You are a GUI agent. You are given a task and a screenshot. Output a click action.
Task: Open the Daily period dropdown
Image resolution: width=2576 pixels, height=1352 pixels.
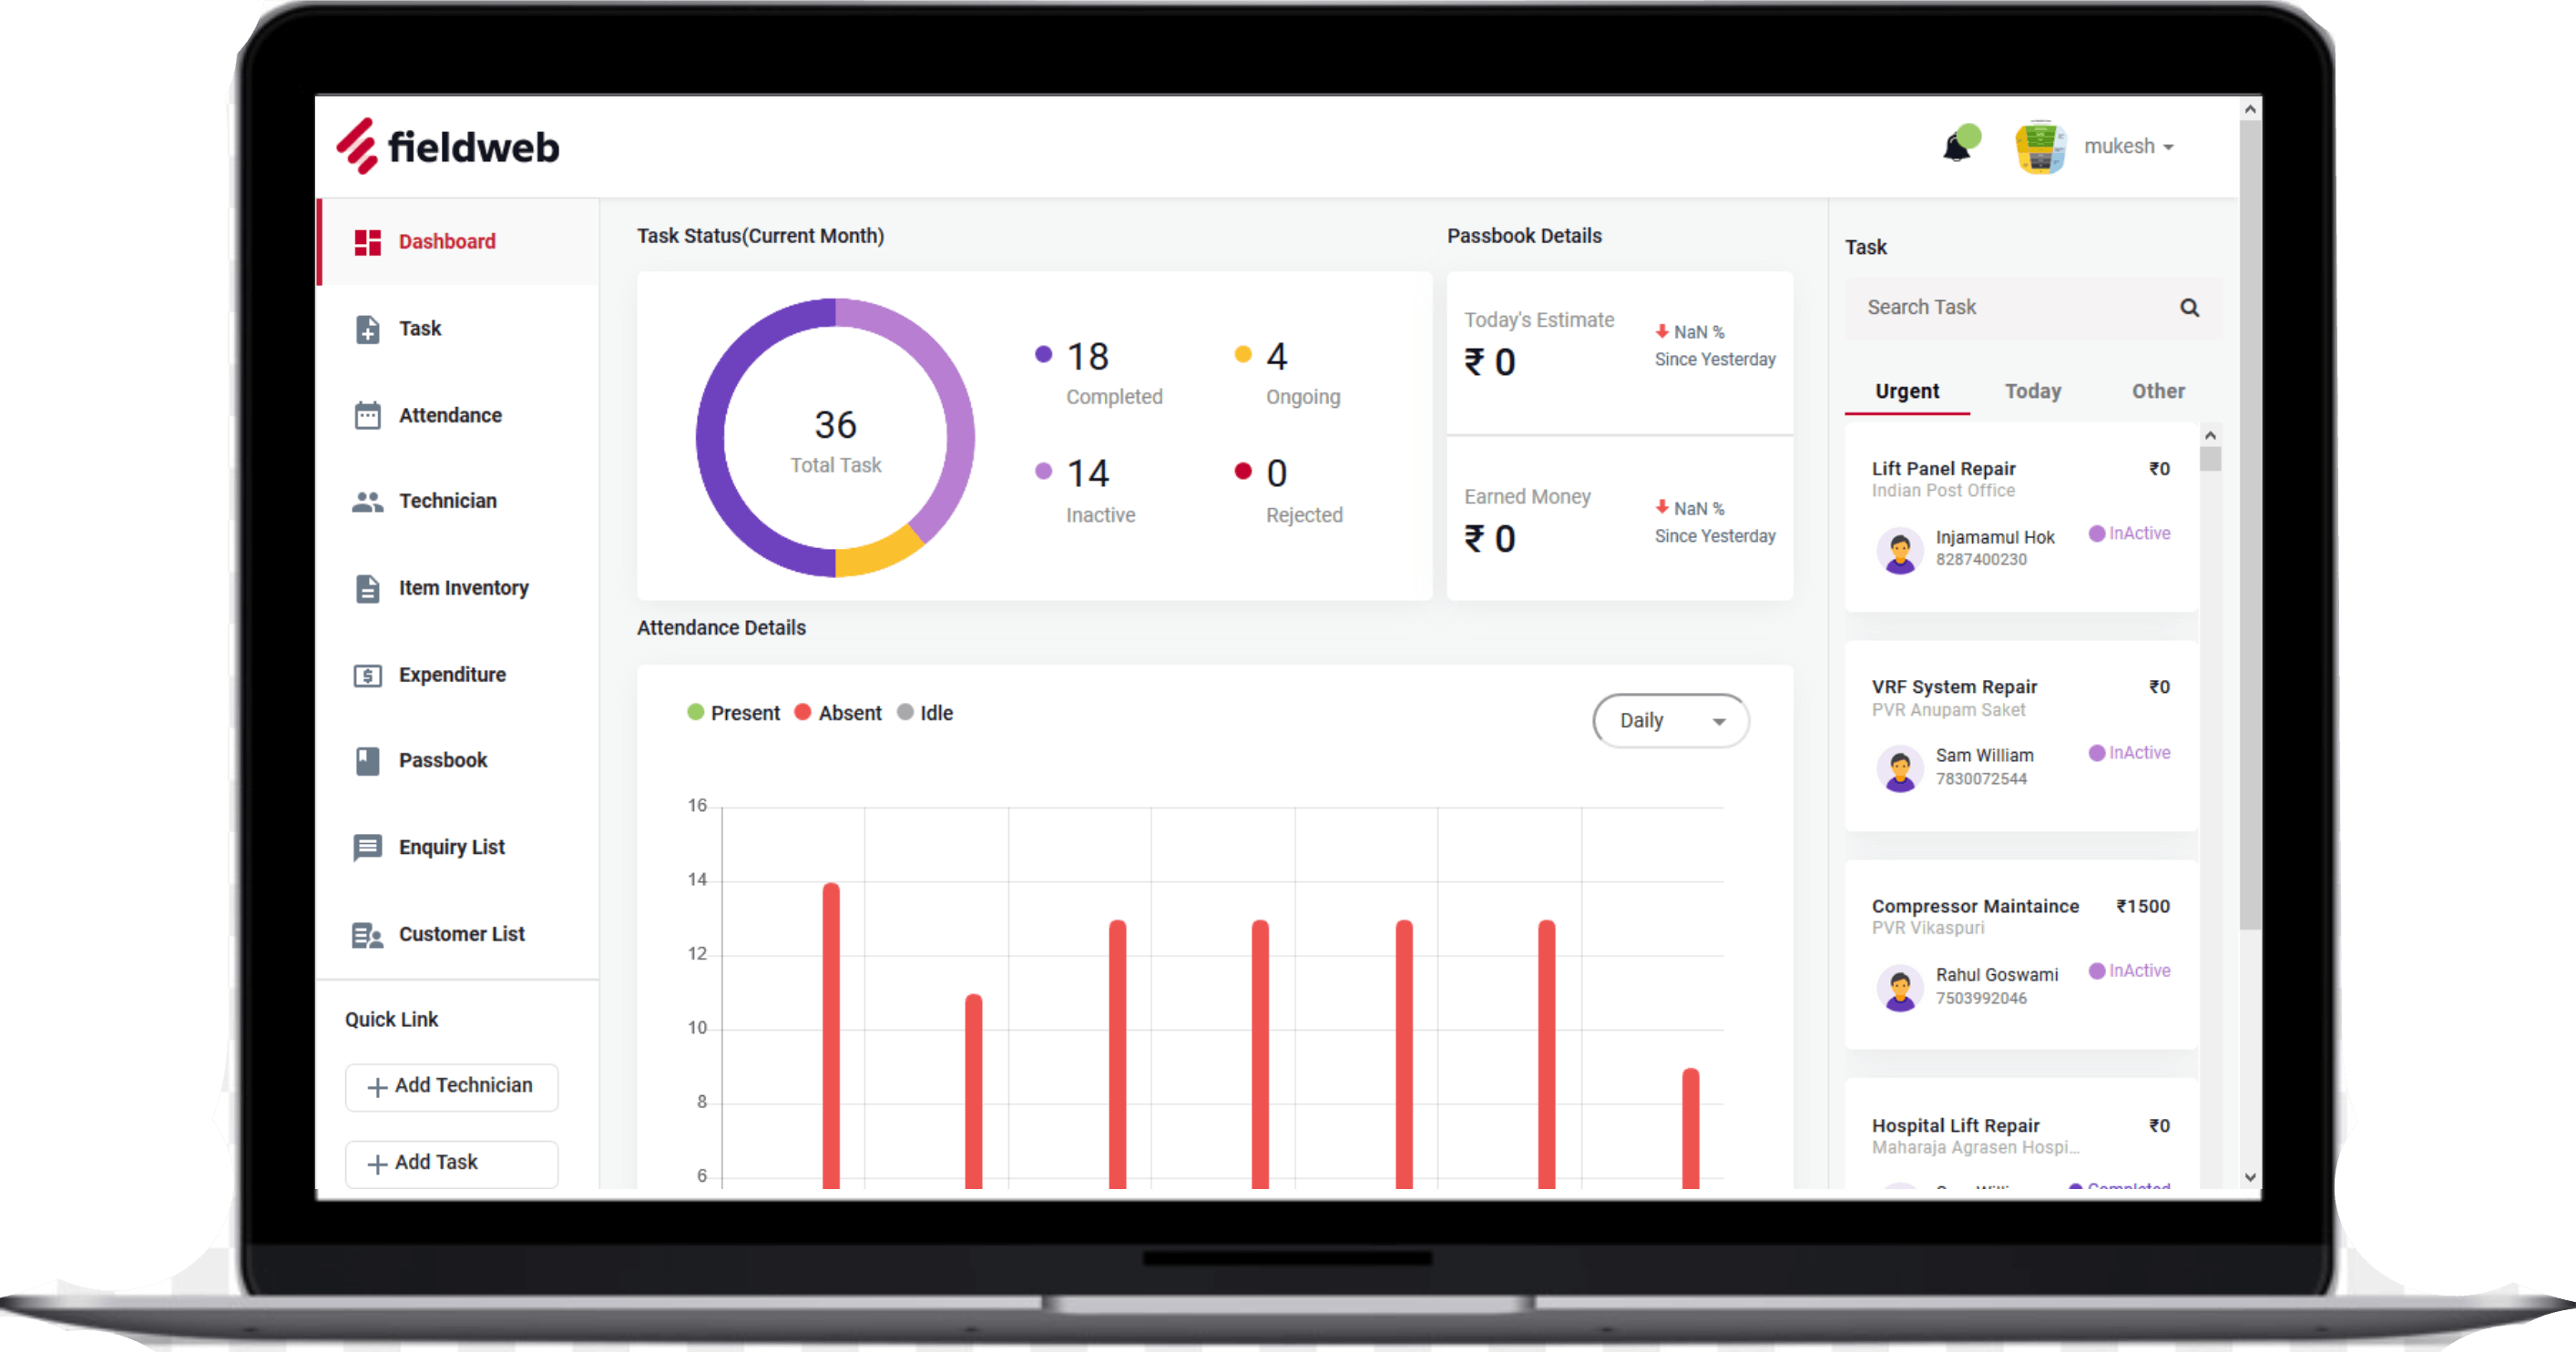coord(1670,720)
